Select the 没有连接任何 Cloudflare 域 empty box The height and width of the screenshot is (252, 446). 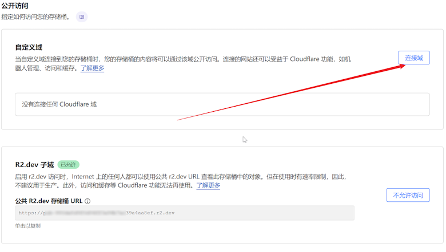(x=222, y=105)
